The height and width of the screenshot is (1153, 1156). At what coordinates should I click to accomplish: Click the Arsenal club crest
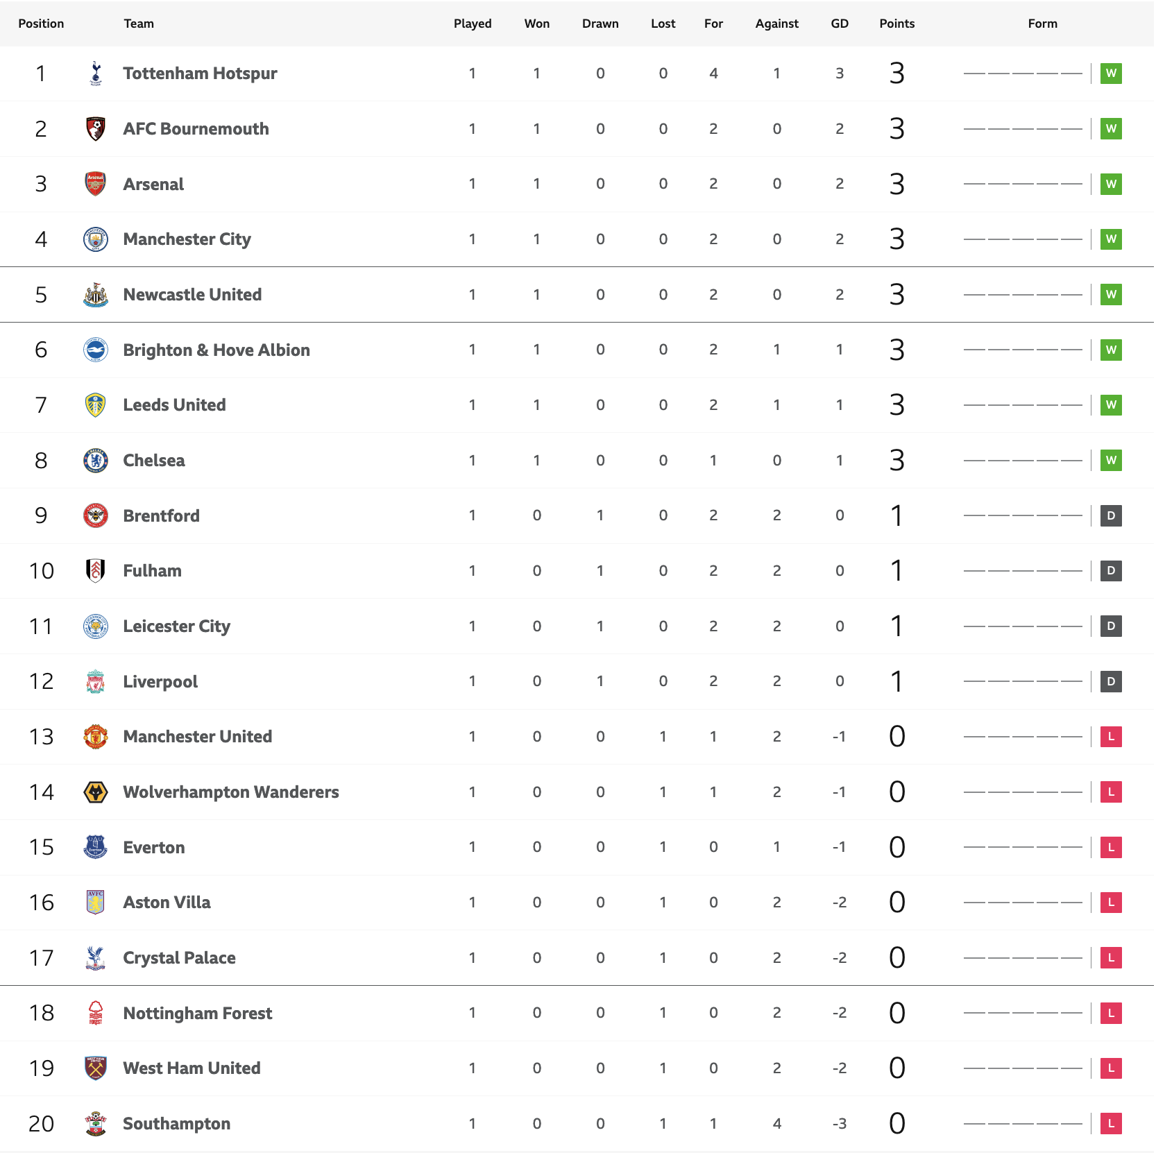(x=96, y=184)
